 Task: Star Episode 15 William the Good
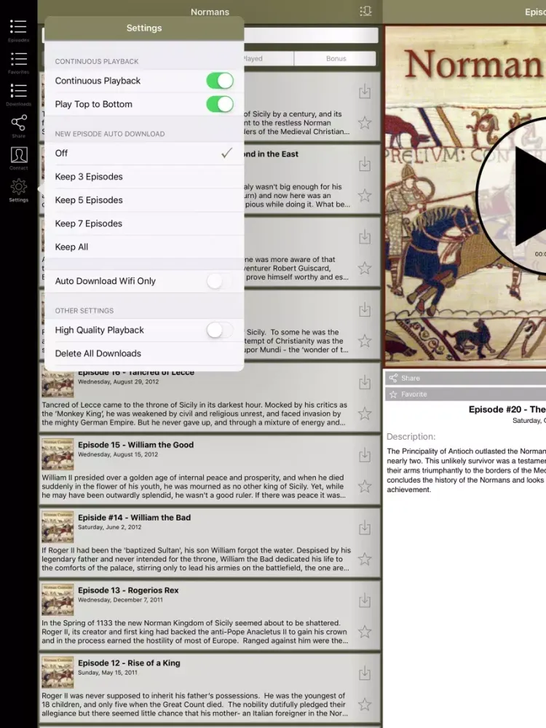click(365, 486)
